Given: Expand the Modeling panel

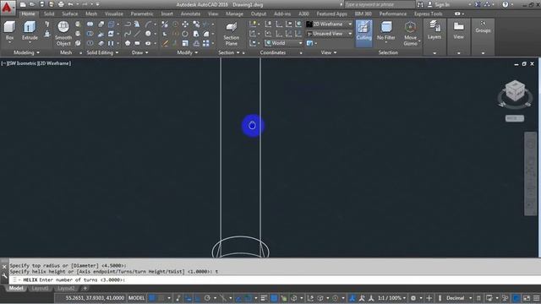Looking at the screenshot, I should pos(26,52).
